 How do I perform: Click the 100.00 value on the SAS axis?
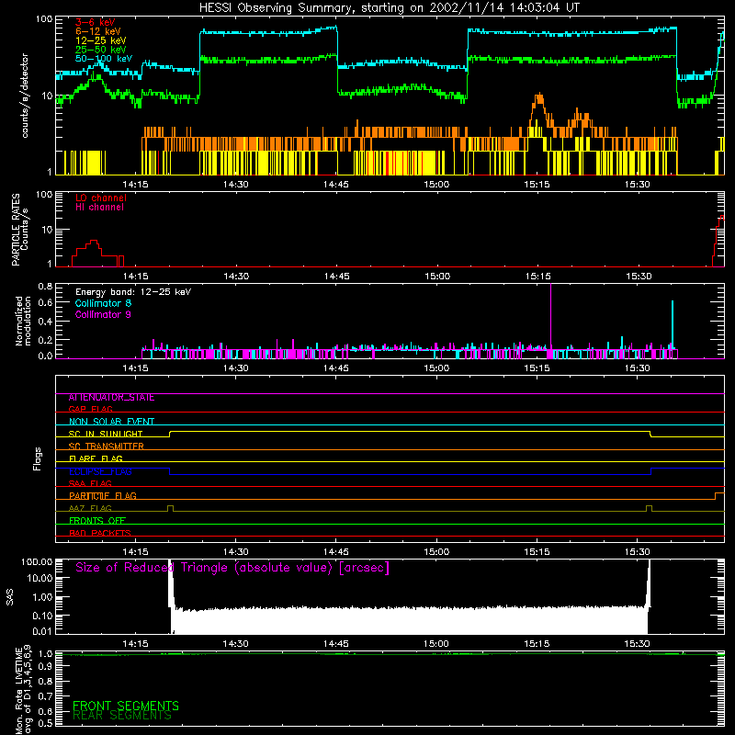click(x=37, y=561)
